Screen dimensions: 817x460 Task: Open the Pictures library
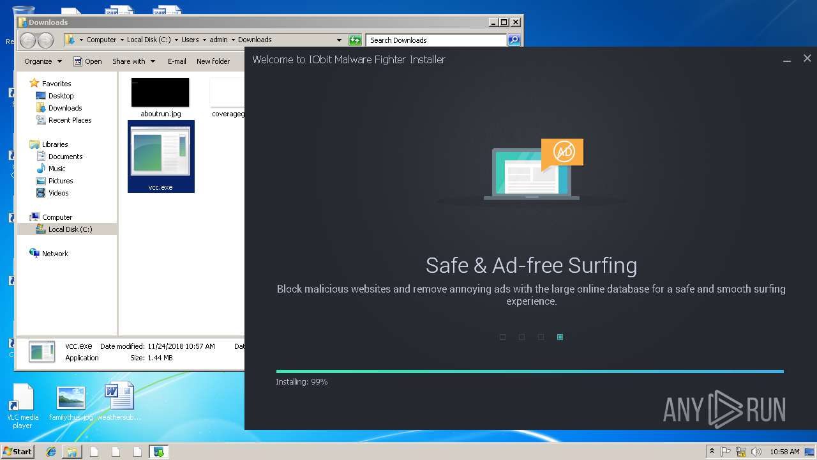tap(61, 181)
